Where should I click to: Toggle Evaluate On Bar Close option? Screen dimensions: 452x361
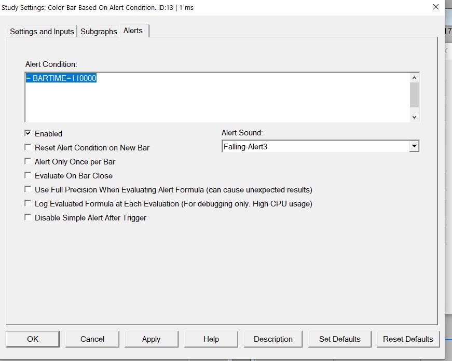point(28,175)
